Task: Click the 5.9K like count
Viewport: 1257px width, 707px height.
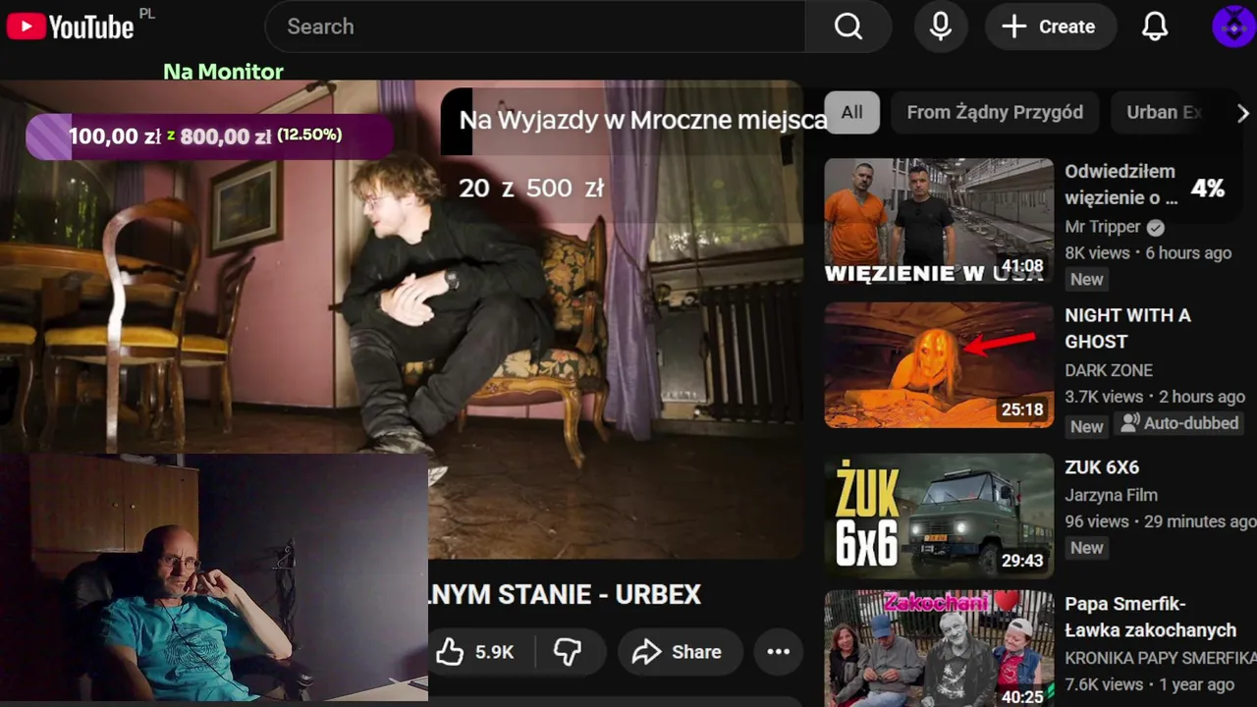Action: pyautogui.click(x=494, y=652)
